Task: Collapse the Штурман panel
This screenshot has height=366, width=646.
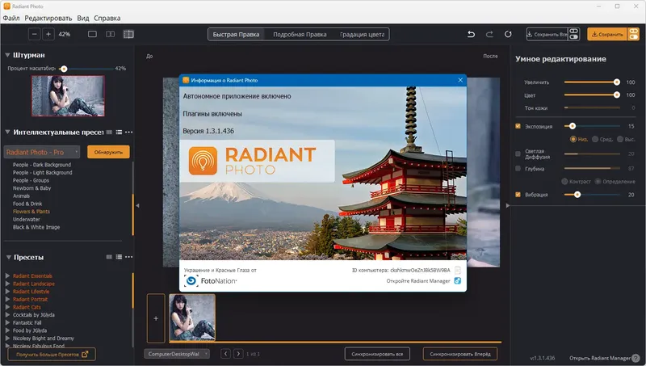Action: pos(7,55)
